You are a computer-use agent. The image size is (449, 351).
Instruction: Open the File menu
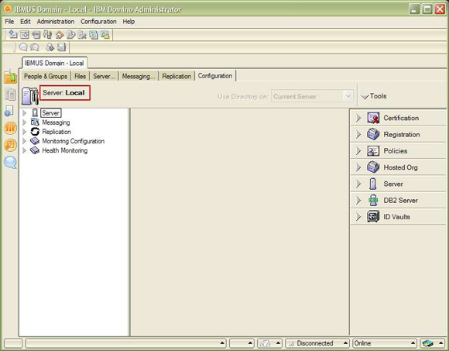(9, 22)
